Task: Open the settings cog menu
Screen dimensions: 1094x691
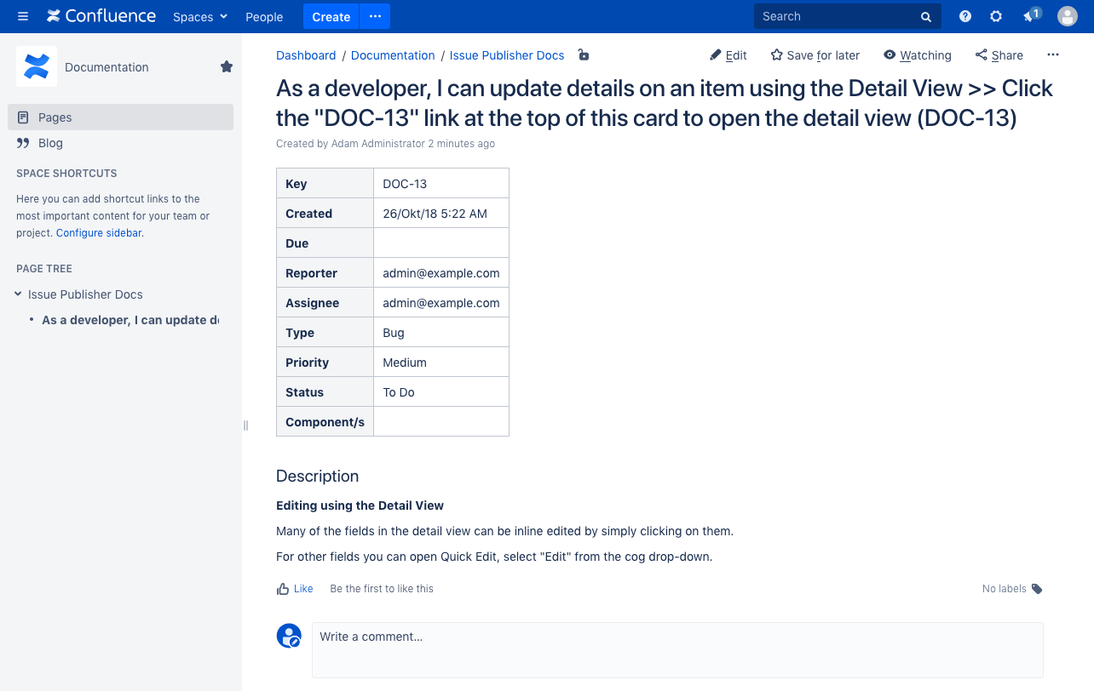Action: [996, 16]
